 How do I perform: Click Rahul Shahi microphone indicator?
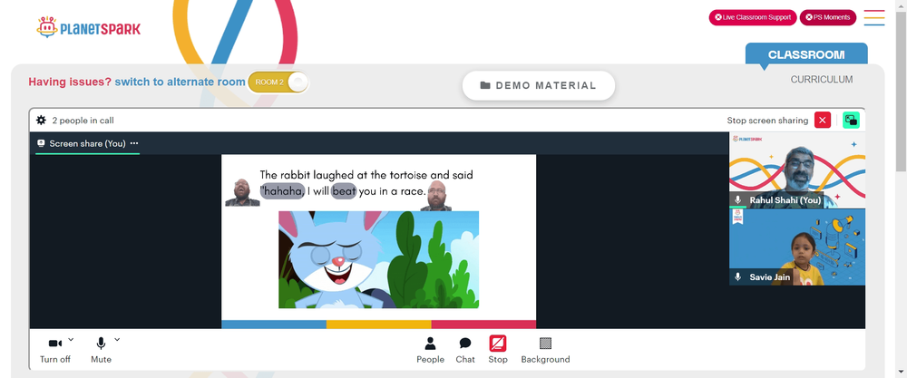pos(737,200)
